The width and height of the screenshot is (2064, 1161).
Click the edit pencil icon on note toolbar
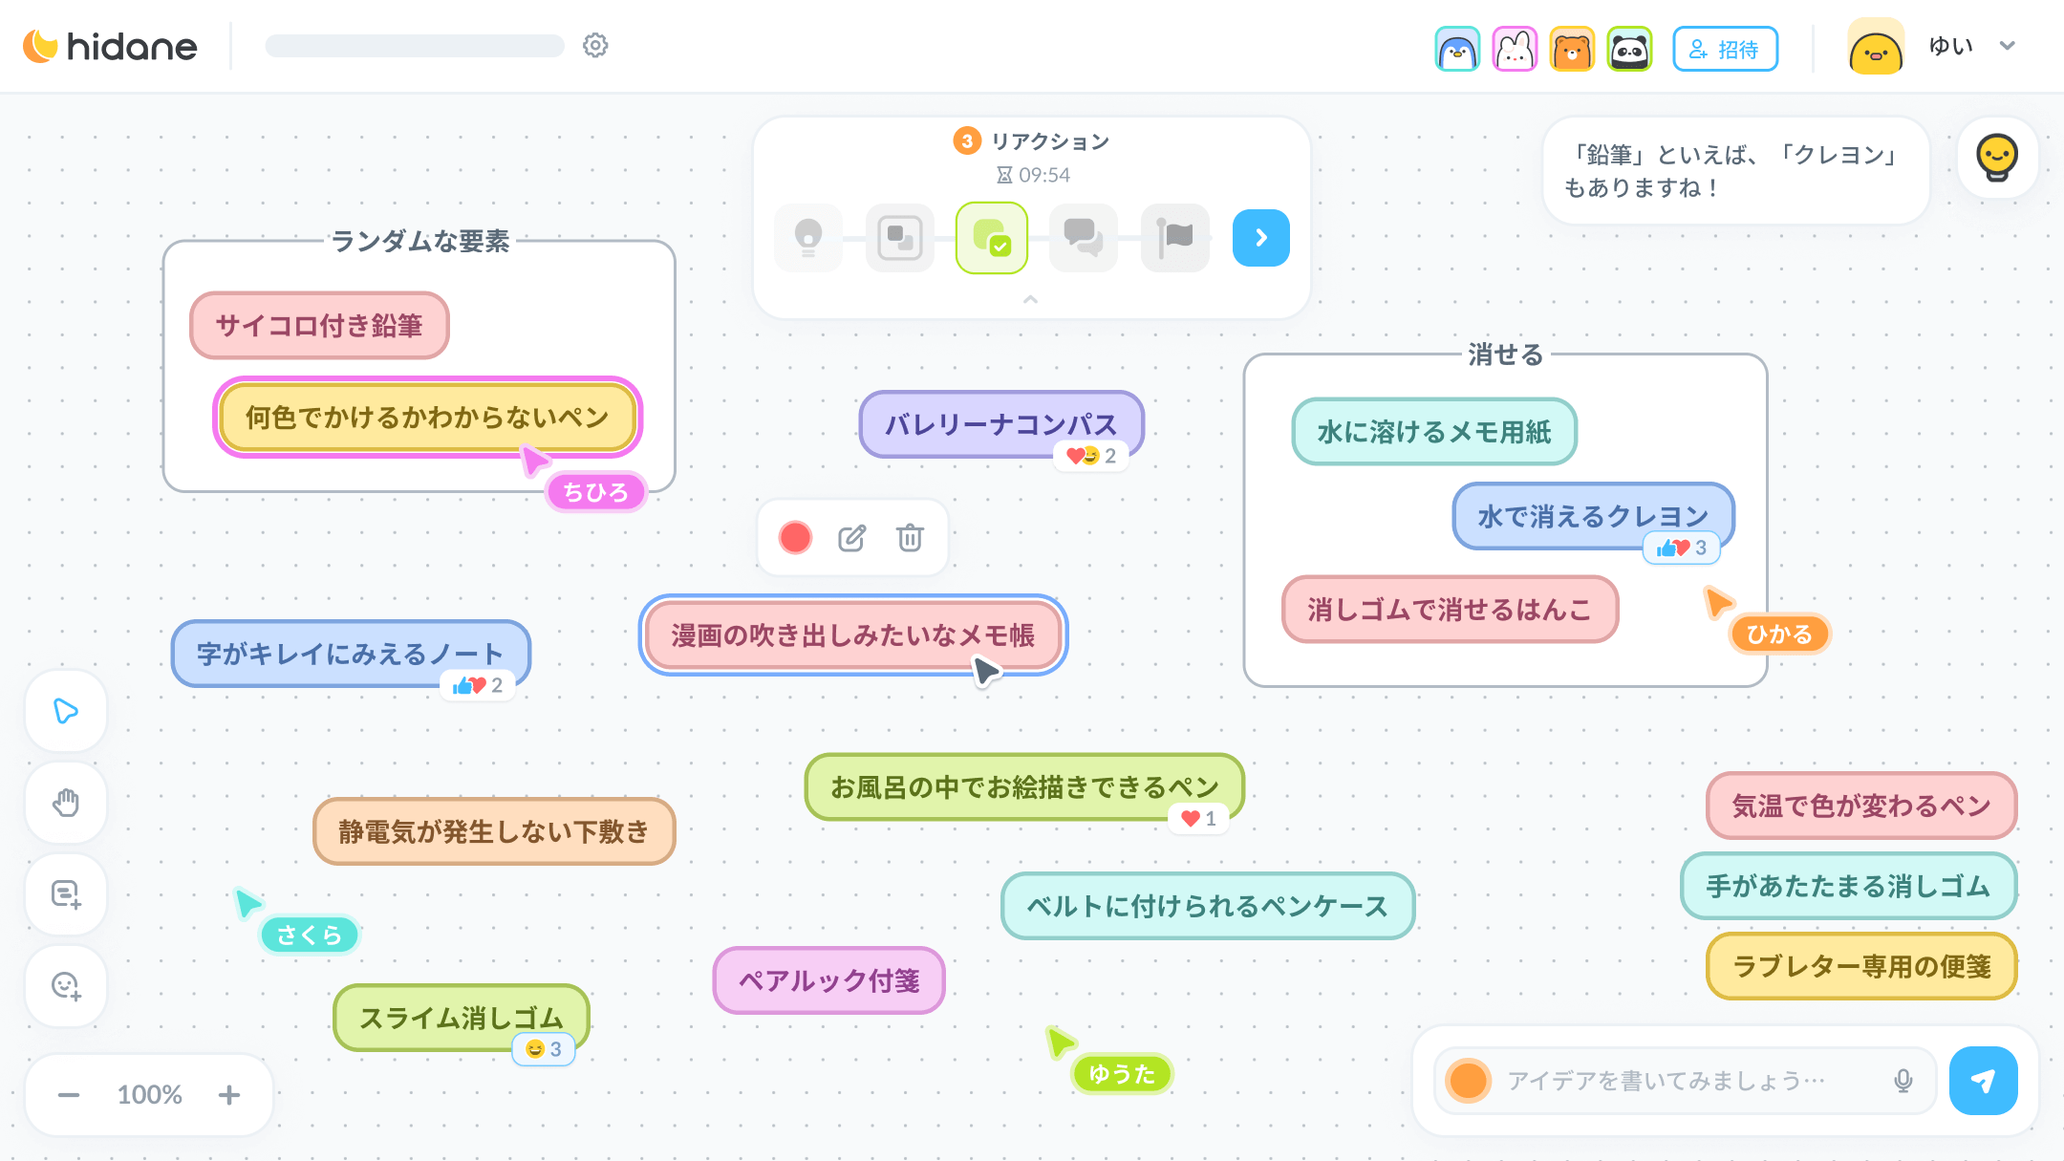(851, 538)
